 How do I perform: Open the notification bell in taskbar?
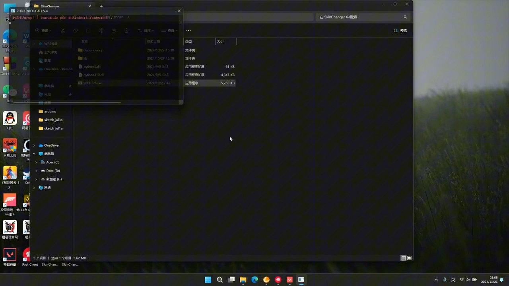[502, 280]
